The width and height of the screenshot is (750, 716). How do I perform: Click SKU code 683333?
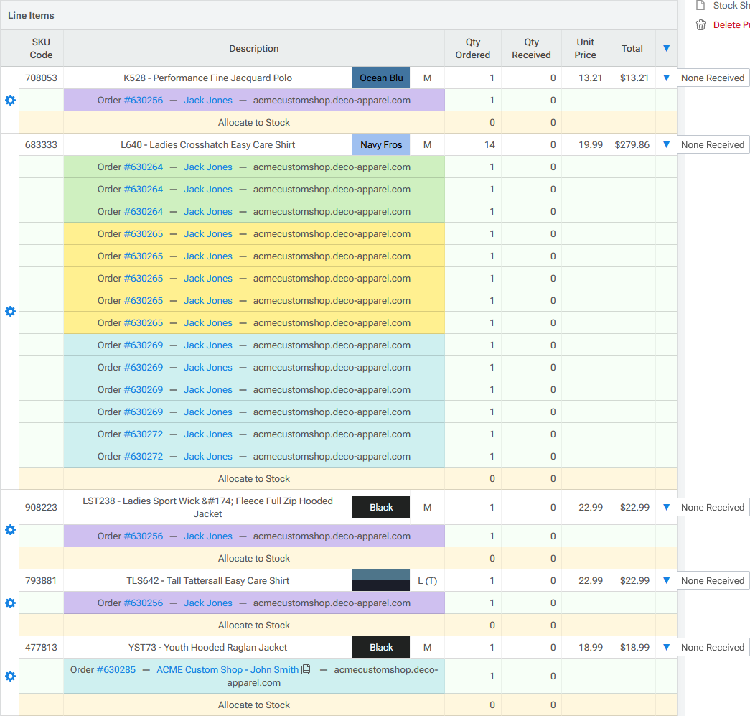pos(41,145)
